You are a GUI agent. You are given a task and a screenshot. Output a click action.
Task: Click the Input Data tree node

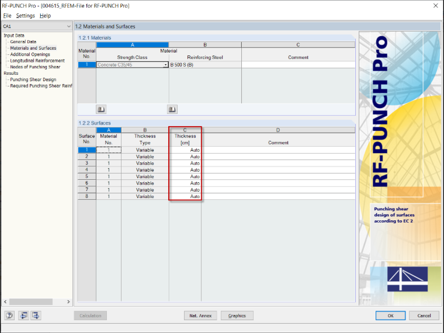click(14, 36)
